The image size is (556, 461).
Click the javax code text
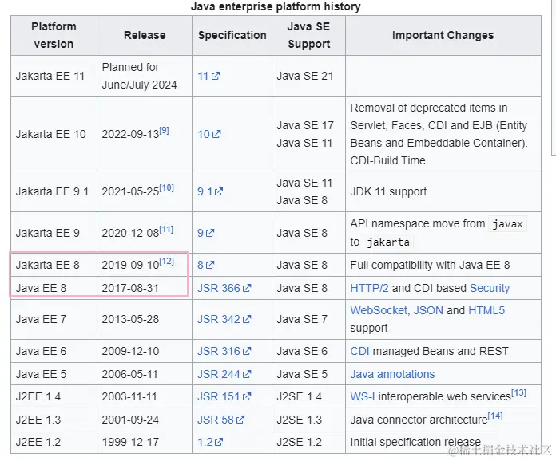[x=507, y=224]
